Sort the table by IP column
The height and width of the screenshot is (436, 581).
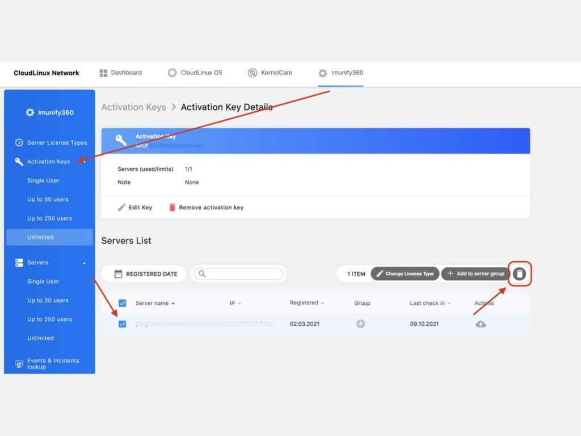point(235,303)
